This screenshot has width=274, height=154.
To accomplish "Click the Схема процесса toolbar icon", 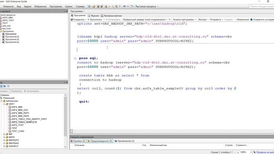I will (x=137, y=6).
